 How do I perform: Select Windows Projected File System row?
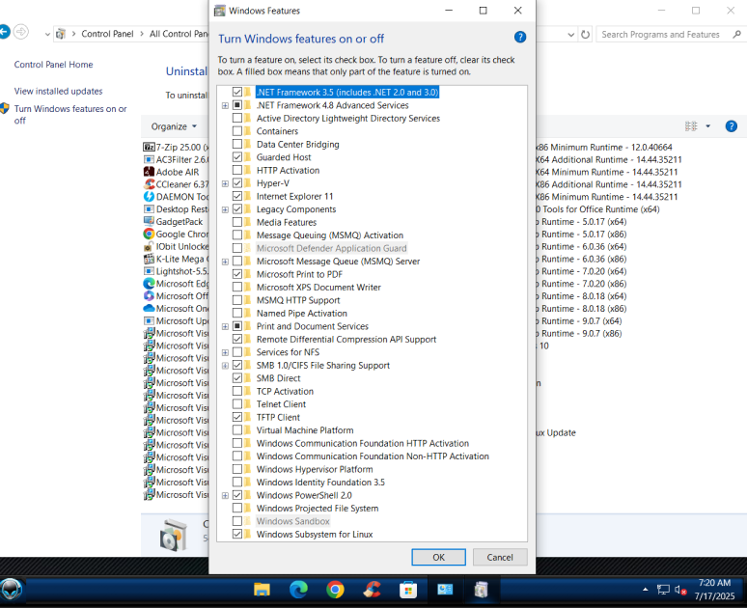(x=318, y=509)
